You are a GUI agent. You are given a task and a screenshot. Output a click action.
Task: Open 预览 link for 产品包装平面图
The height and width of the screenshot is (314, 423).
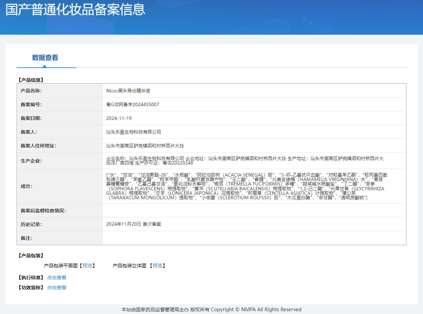(x=87, y=266)
